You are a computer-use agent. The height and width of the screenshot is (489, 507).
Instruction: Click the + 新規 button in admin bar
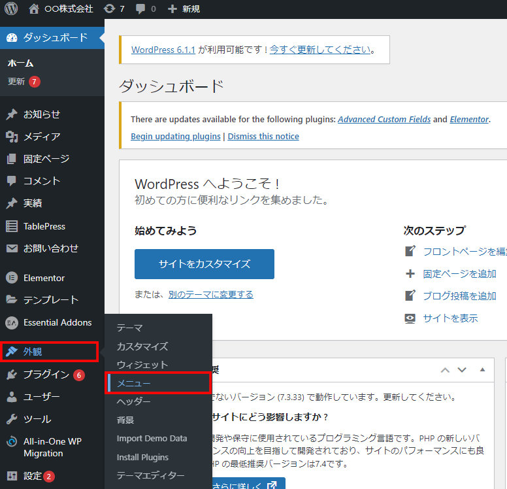(184, 9)
